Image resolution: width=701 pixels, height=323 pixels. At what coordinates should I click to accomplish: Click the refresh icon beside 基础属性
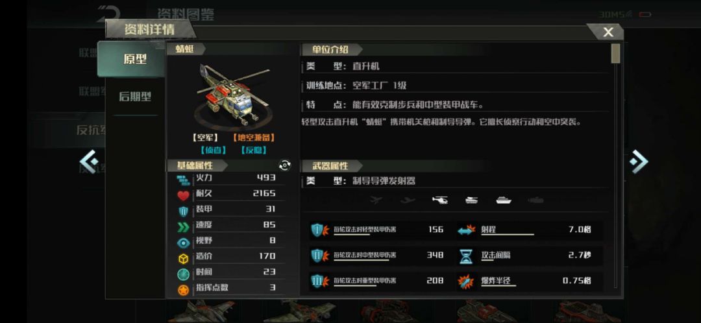tap(284, 165)
